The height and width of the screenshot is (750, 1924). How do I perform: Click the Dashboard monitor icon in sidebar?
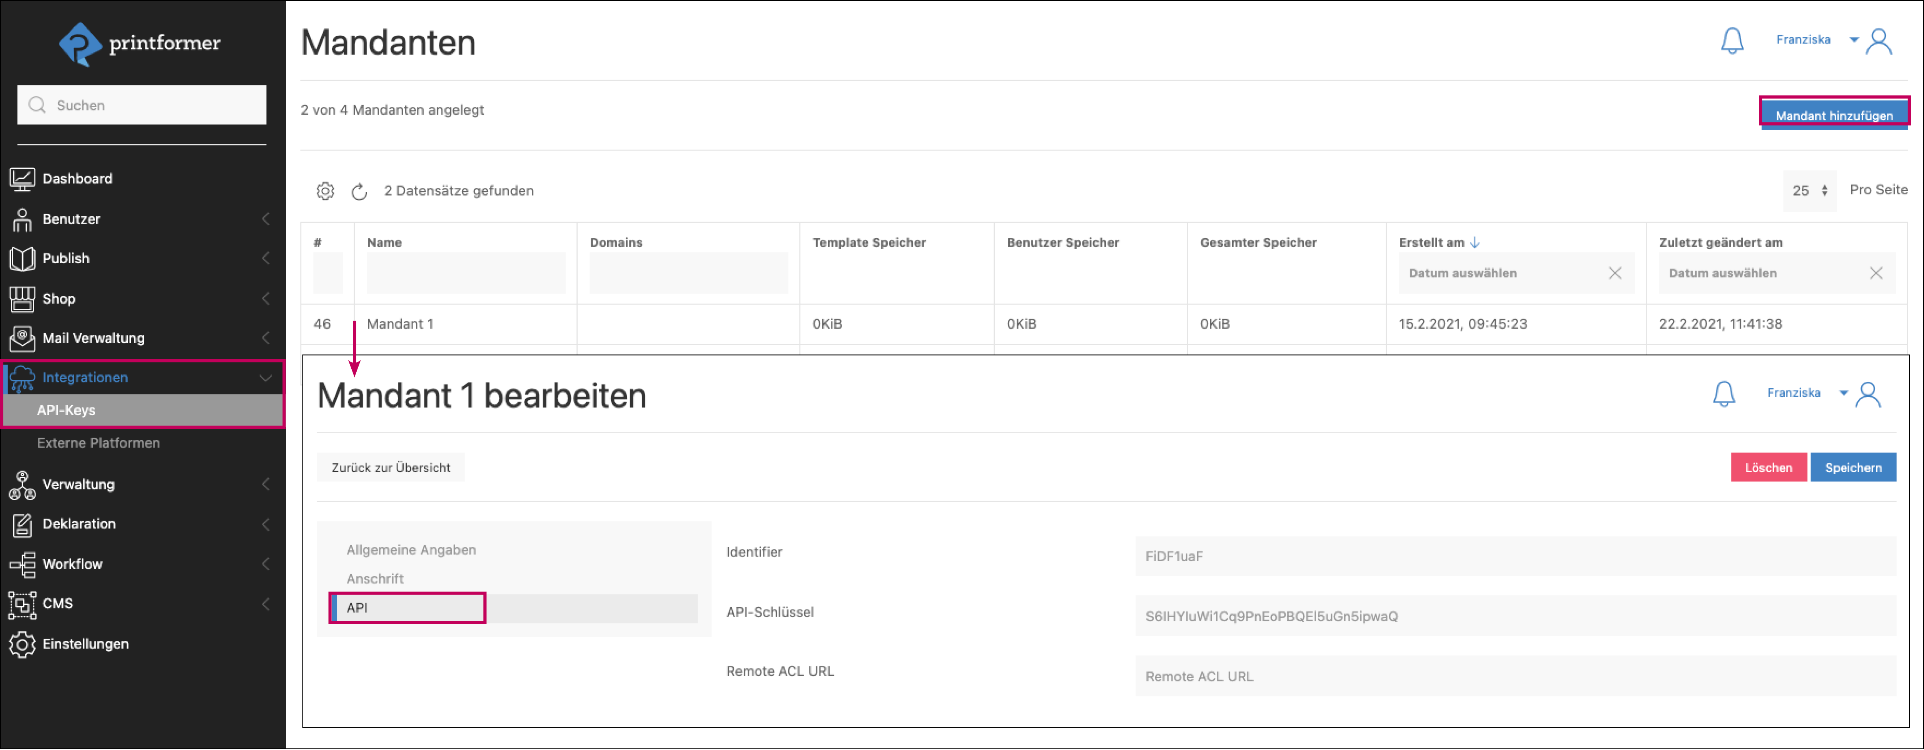(x=22, y=179)
